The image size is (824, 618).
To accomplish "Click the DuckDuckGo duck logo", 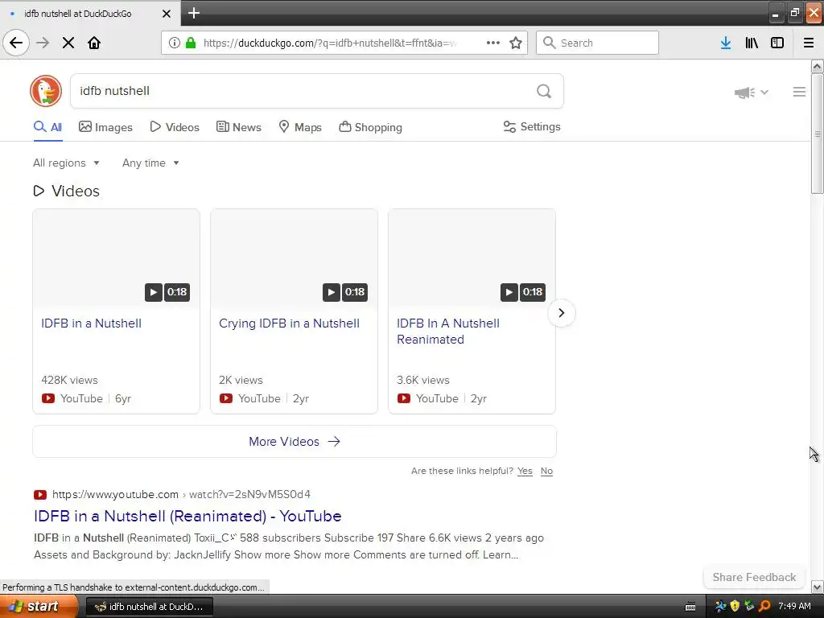I will coord(46,91).
